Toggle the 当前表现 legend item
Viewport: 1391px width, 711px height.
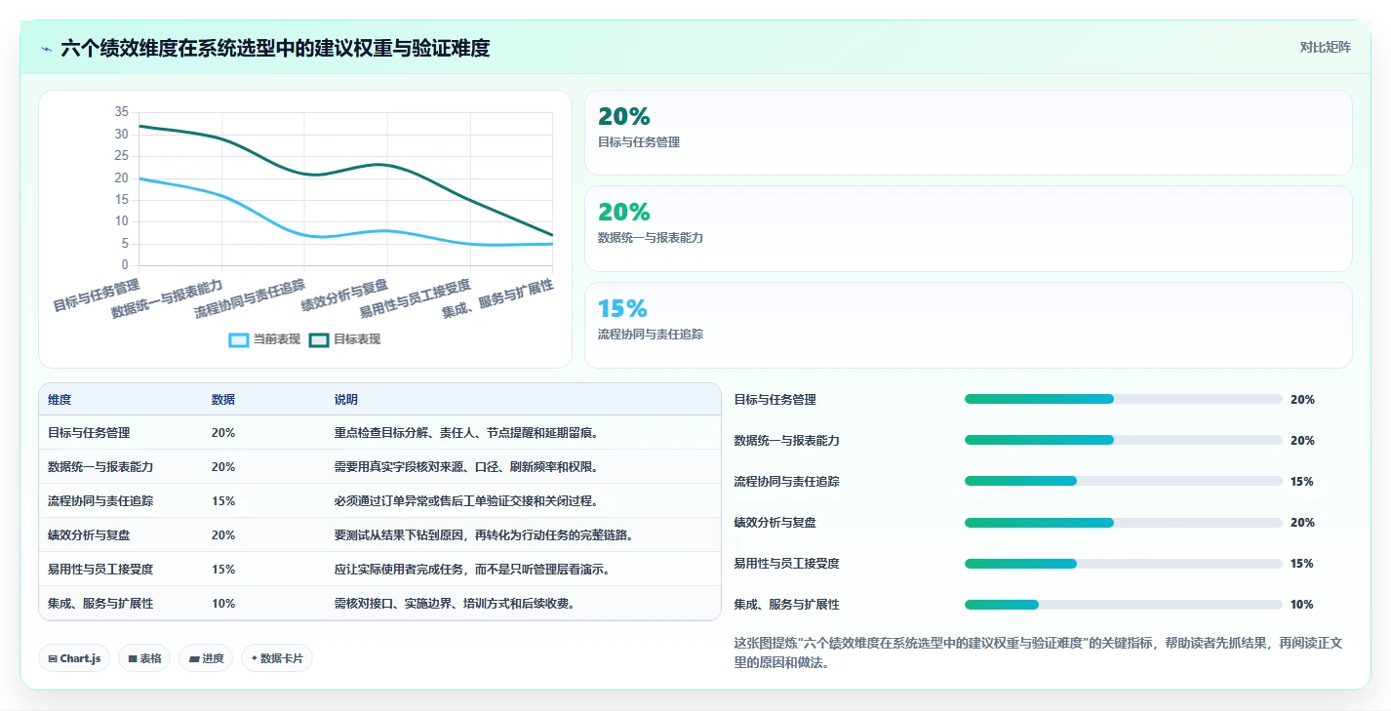(x=264, y=339)
